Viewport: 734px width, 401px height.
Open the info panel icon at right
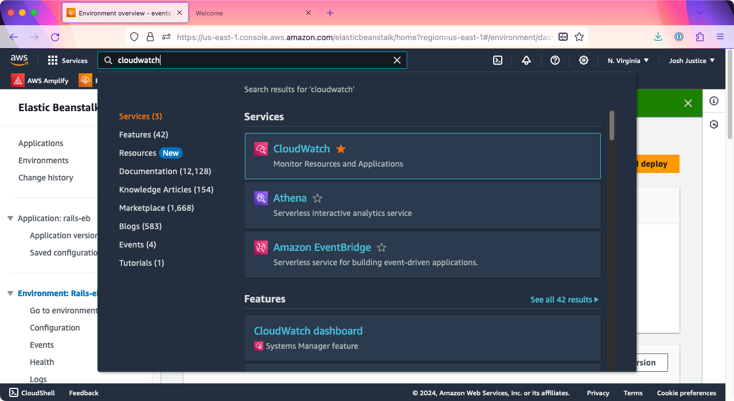(x=714, y=101)
